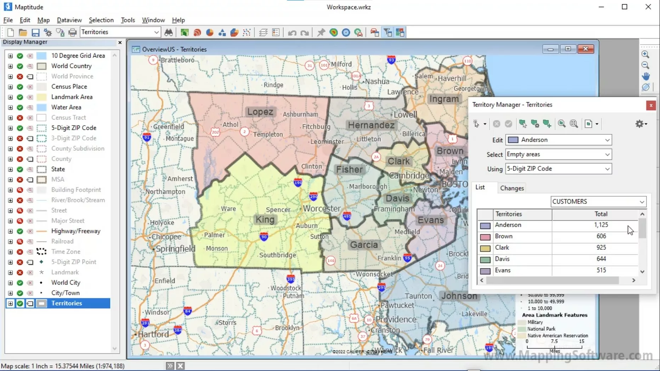
Task: Click the territory settings gear-folder icon
Action: (x=640, y=124)
